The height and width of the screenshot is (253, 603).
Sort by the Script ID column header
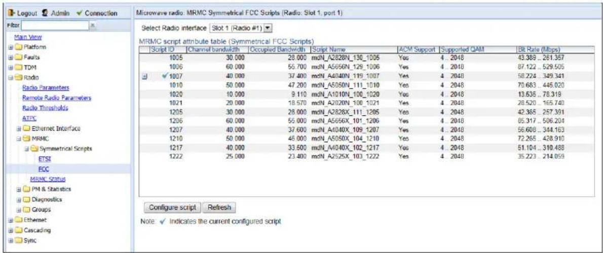click(x=168, y=50)
